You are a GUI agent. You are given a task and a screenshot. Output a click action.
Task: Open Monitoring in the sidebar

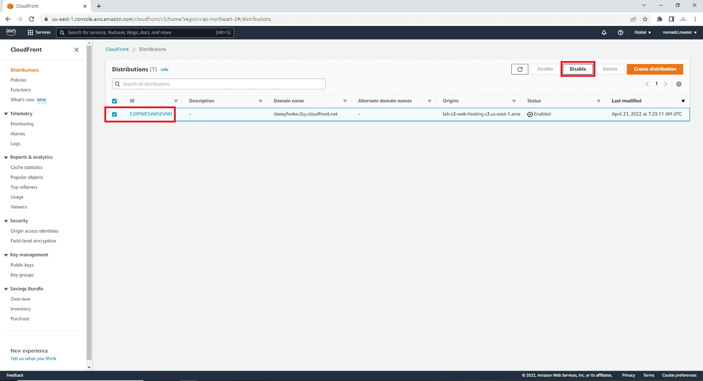[x=22, y=124]
